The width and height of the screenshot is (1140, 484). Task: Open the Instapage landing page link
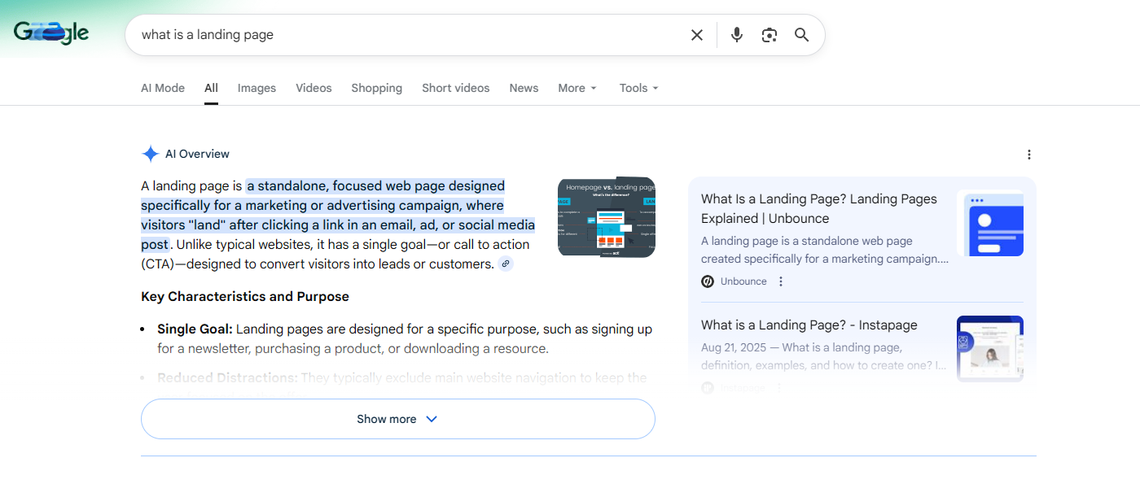(809, 325)
